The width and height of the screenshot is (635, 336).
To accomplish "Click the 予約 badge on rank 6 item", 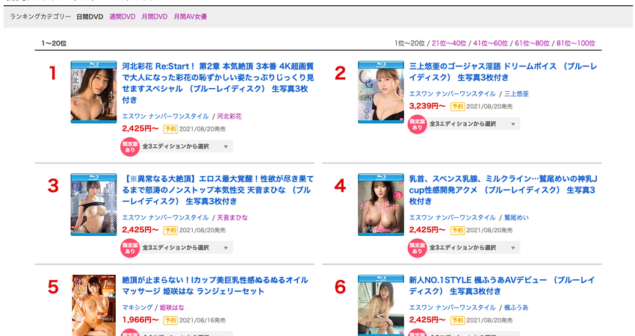I will pyautogui.click(x=457, y=320).
